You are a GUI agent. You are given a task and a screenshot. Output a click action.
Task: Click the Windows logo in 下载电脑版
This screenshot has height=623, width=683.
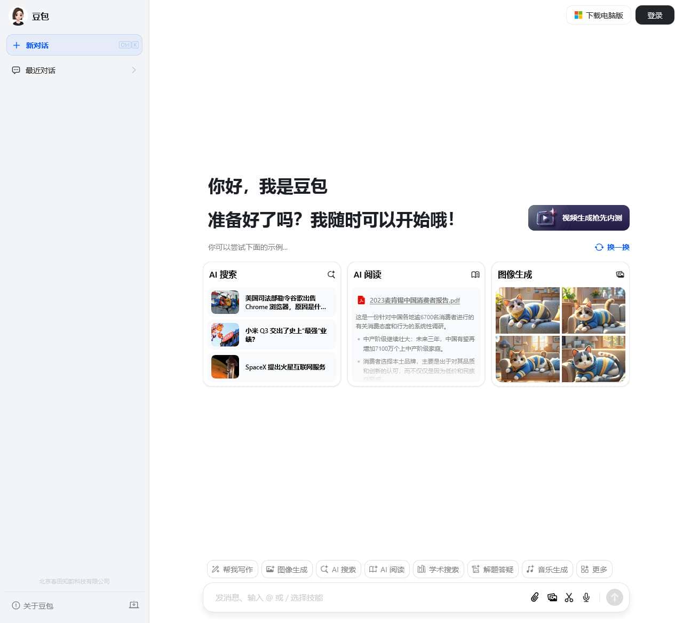pos(578,15)
